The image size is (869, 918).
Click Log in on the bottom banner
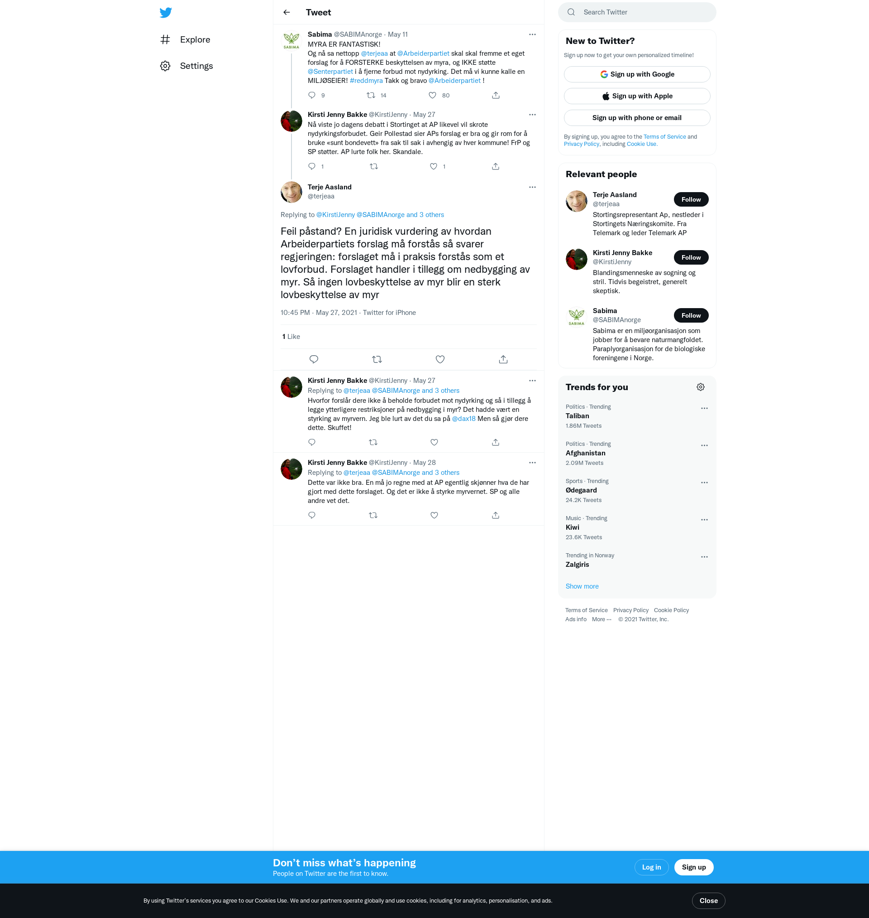(651, 867)
